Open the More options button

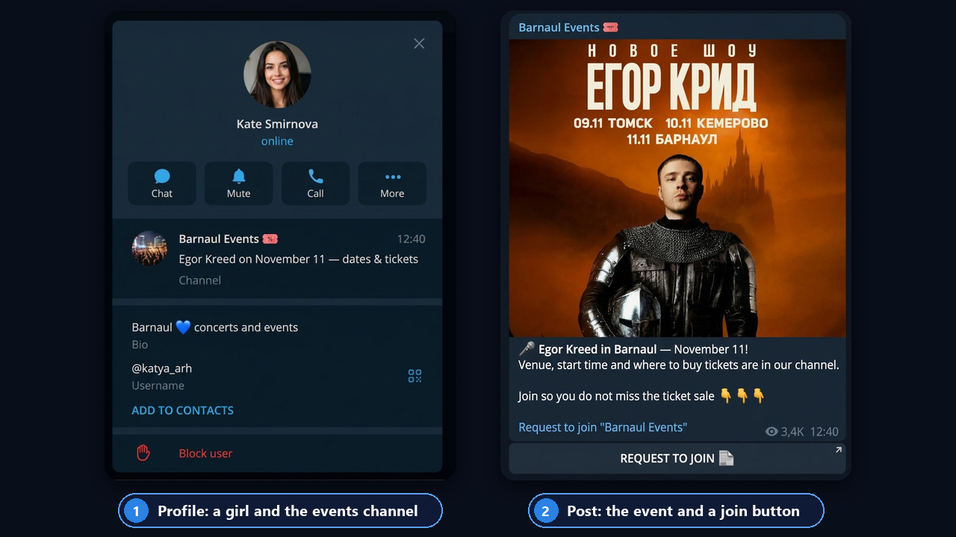[392, 183]
